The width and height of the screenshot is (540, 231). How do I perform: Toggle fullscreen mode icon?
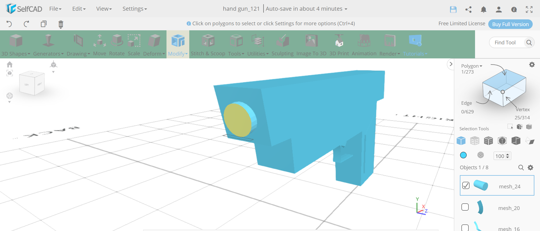click(529, 10)
